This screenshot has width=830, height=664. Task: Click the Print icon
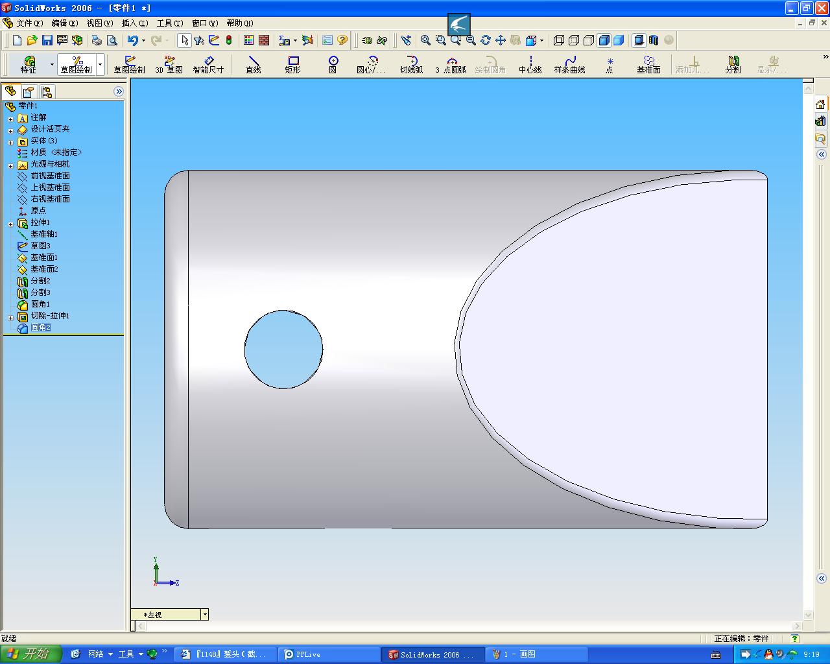click(97, 40)
